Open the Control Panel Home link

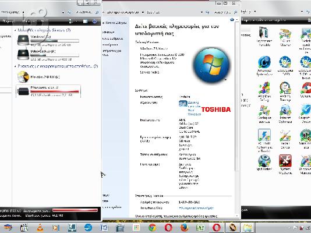click(115, 23)
